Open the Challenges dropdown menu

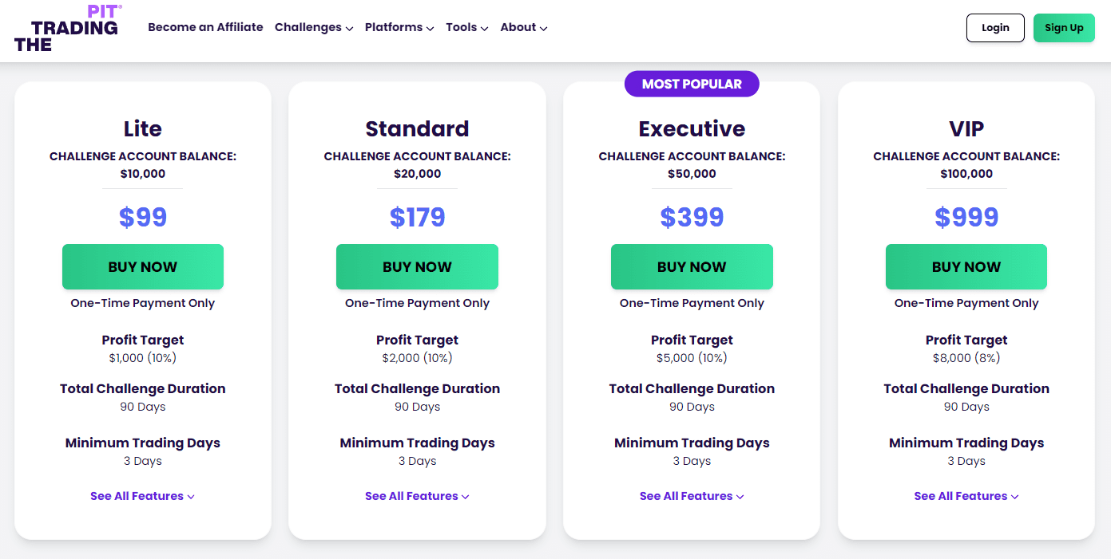pos(313,27)
